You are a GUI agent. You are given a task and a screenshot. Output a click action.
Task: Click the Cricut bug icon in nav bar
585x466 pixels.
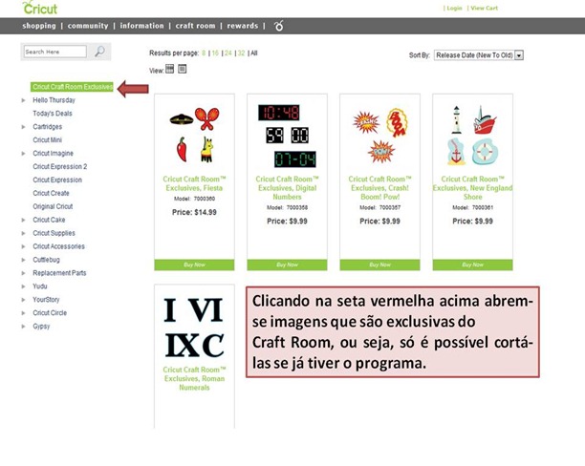coord(279,26)
